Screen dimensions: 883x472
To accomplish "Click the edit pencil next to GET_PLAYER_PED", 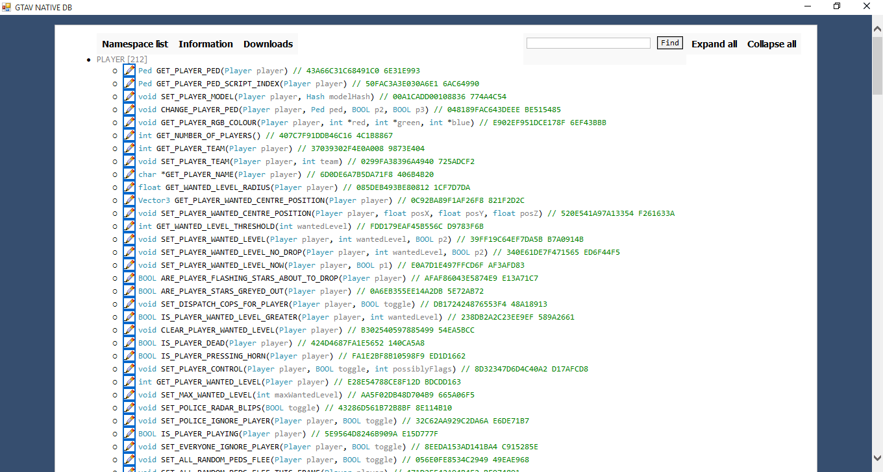I will 129,71.
